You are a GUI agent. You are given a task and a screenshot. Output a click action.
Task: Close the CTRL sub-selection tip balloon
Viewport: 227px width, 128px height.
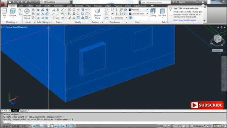(205, 7)
